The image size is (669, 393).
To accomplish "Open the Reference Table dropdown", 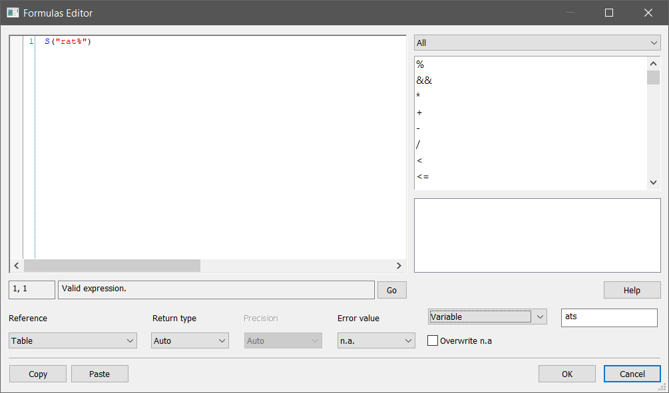I will (73, 340).
